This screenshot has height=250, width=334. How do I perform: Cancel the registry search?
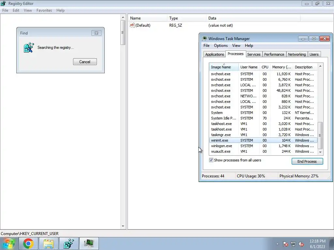click(85, 62)
